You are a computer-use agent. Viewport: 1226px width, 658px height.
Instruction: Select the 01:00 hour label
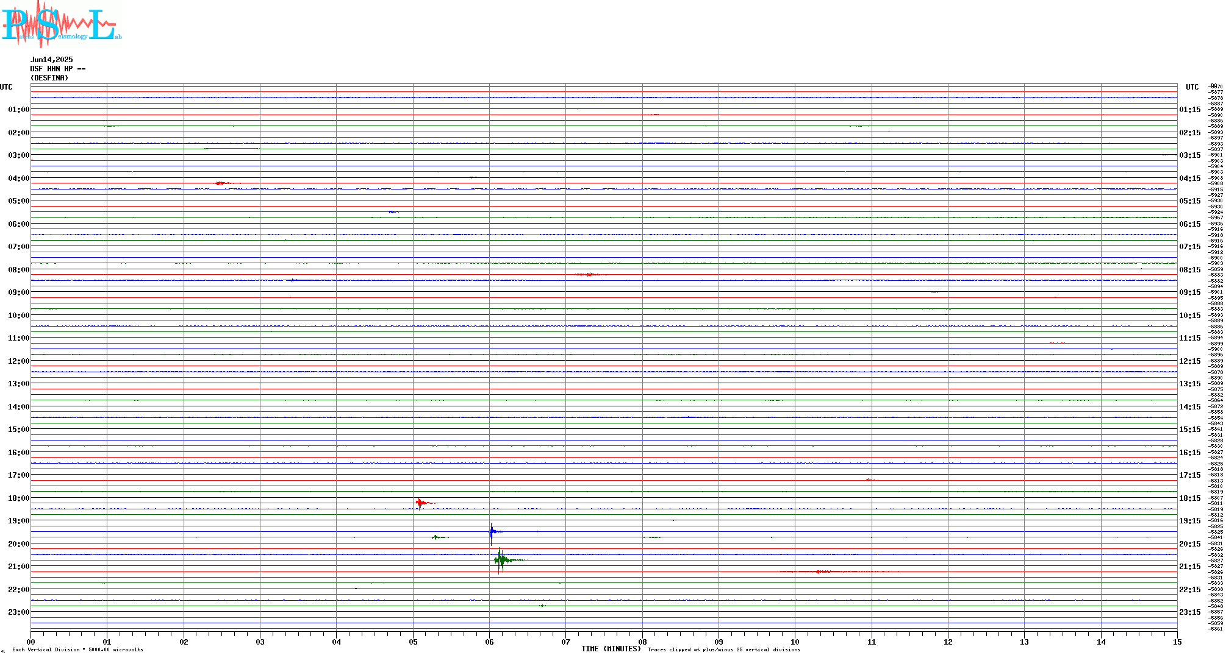tap(19, 110)
